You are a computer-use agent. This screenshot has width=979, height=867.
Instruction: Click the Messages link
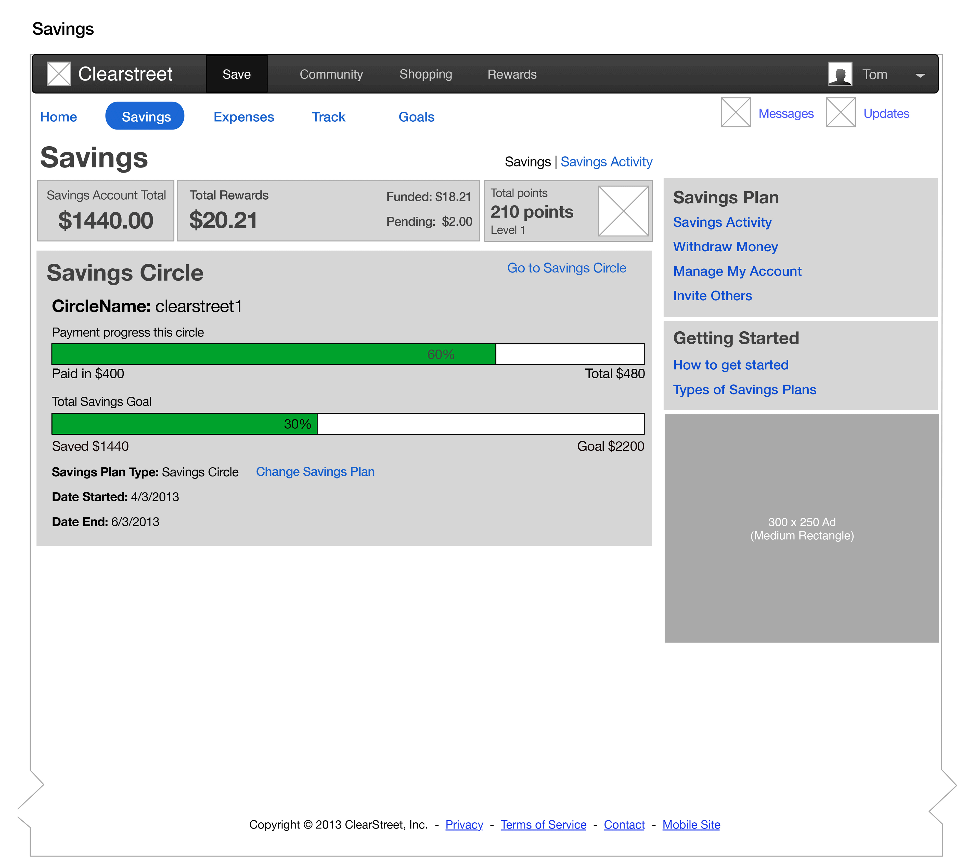(786, 113)
